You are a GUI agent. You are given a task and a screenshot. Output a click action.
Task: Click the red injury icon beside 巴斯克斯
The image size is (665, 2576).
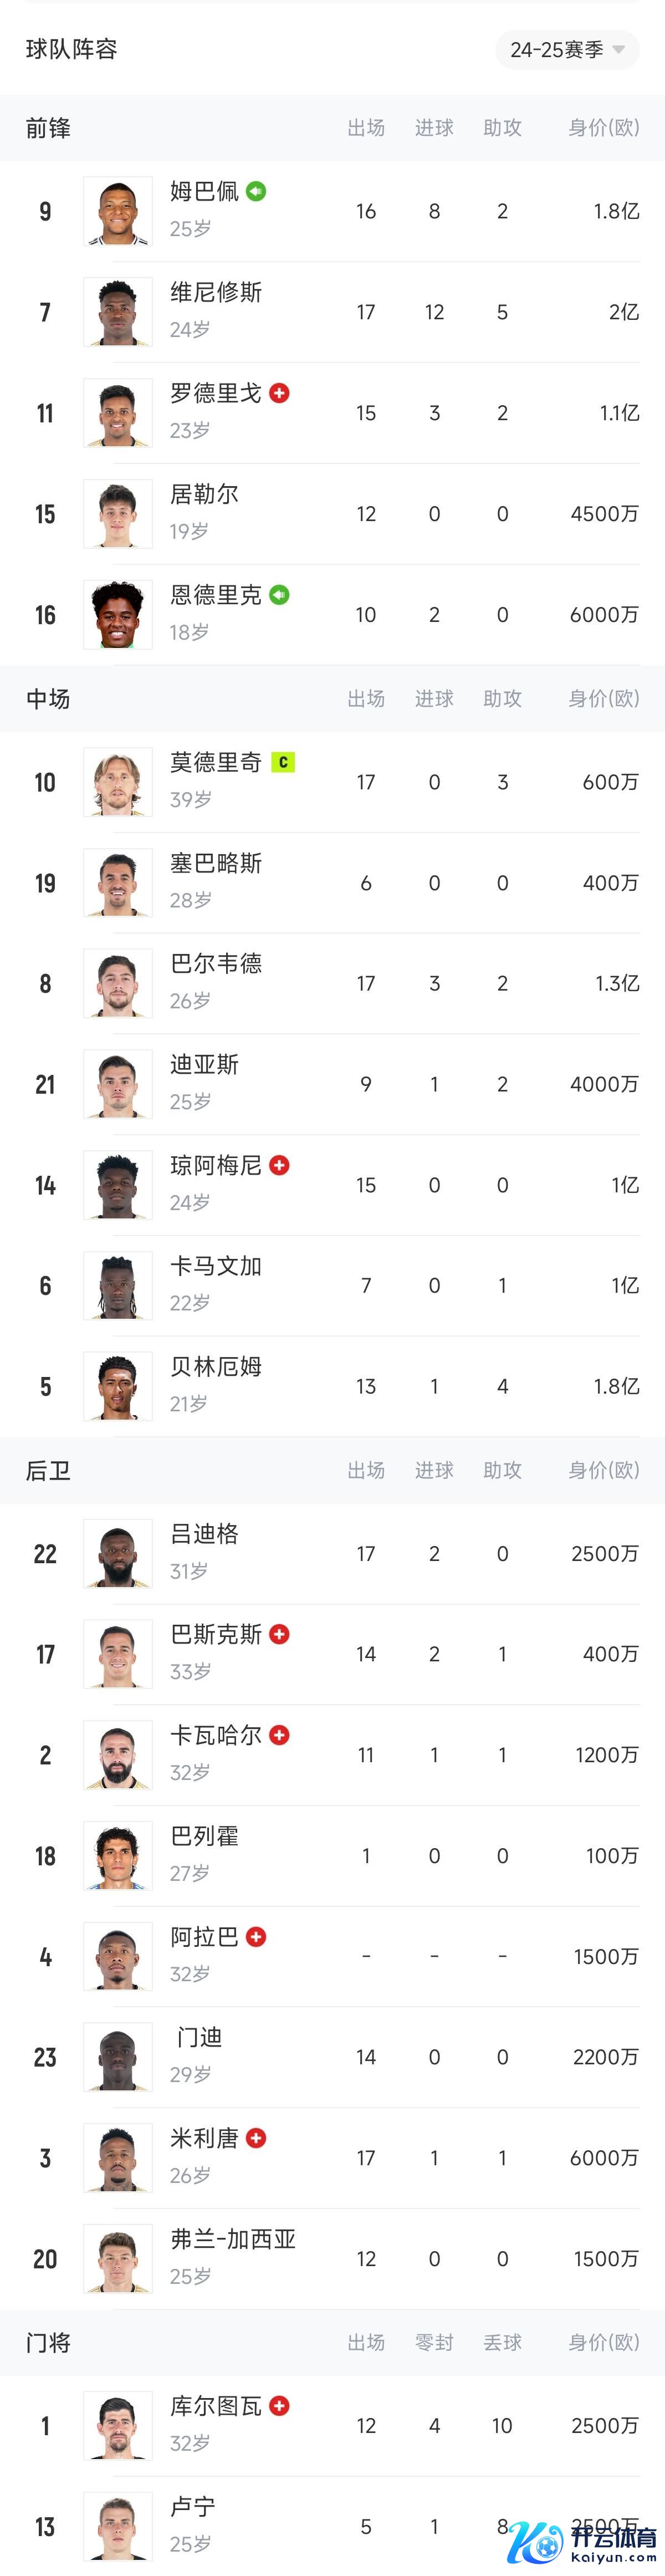pyautogui.click(x=280, y=1634)
